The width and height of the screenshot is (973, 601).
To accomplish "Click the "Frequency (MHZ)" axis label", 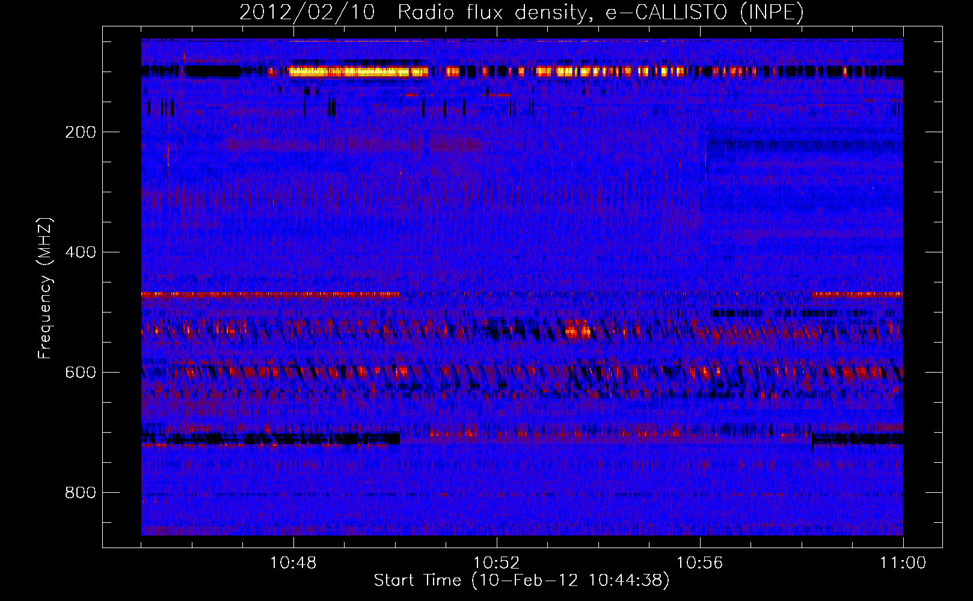I will [45, 288].
